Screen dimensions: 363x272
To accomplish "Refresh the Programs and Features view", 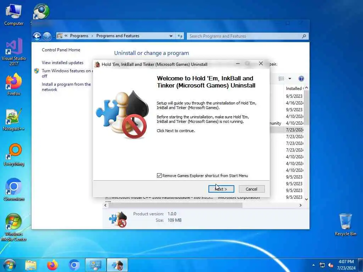I will [180, 36].
